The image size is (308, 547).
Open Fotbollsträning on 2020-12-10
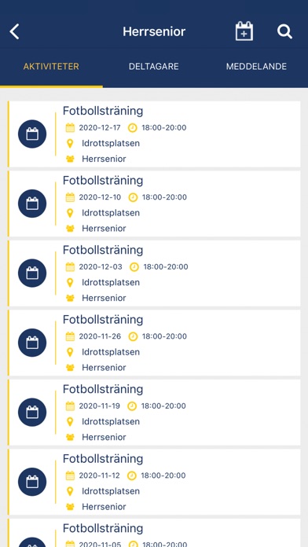(x=154, y=204)
